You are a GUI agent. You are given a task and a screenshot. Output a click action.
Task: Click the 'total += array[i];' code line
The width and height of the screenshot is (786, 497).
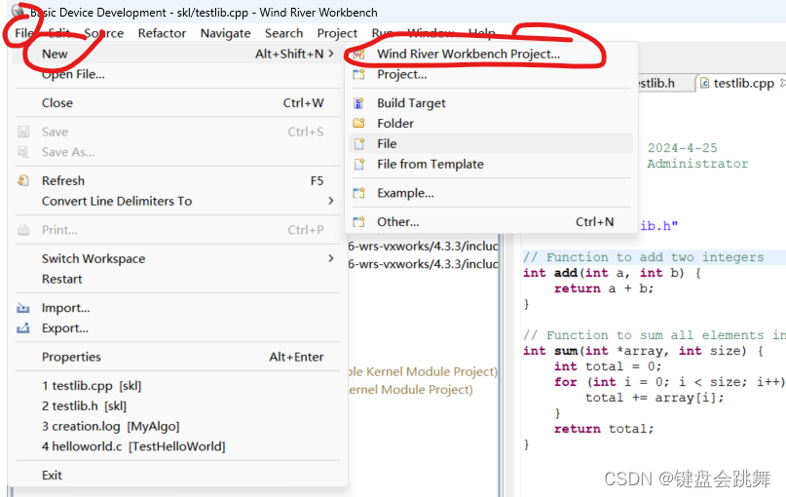655,398
